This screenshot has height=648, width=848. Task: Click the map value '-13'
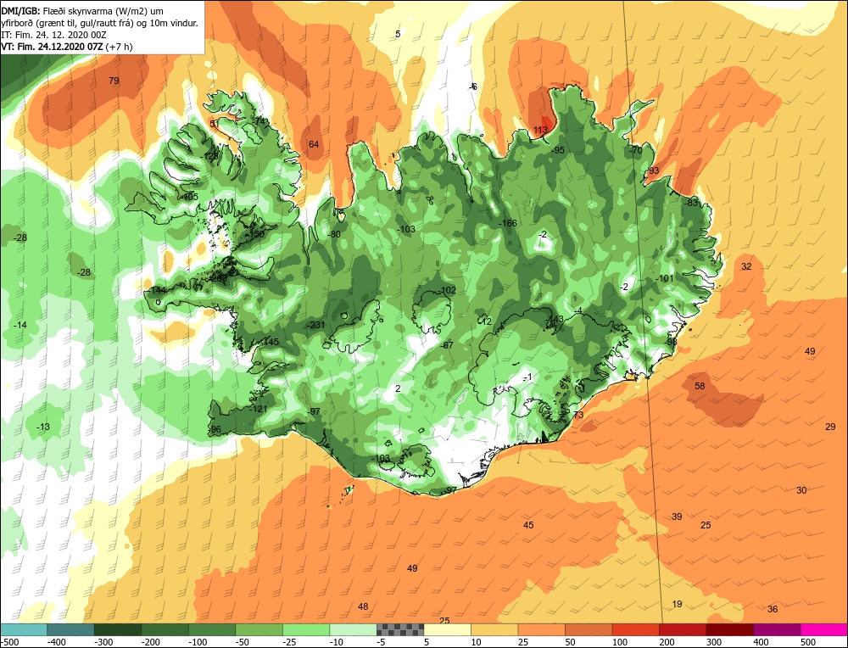[x=42, y=427]
